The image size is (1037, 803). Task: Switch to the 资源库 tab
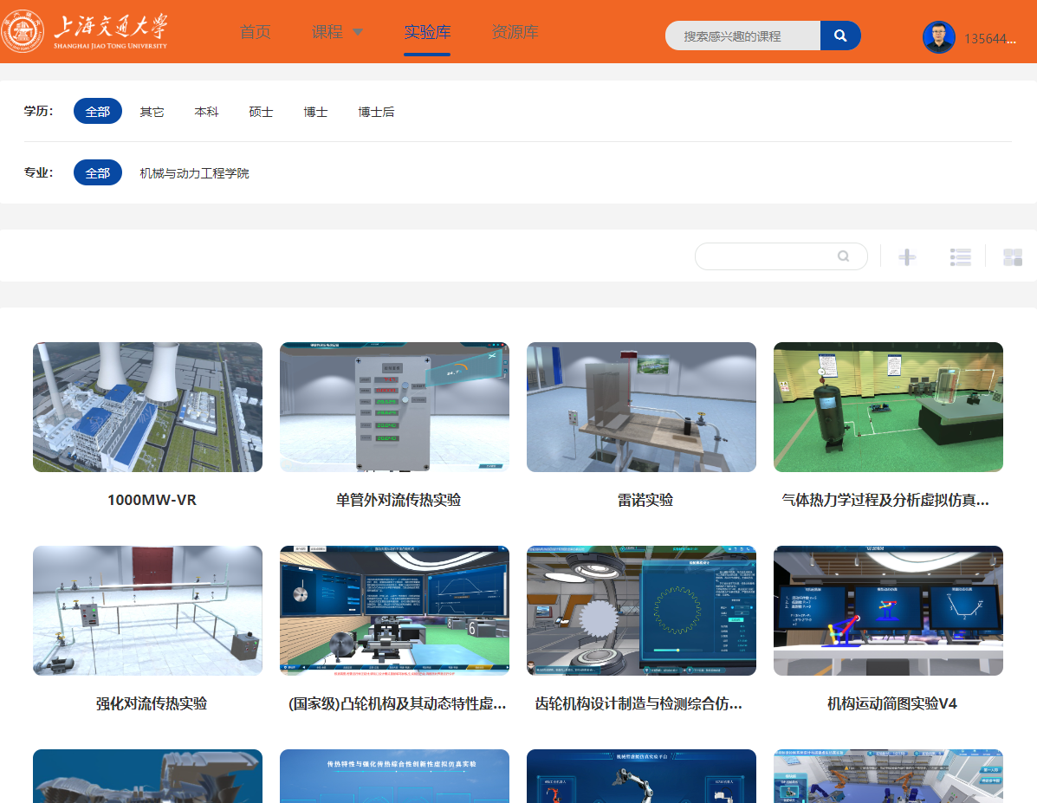point(515,32)
